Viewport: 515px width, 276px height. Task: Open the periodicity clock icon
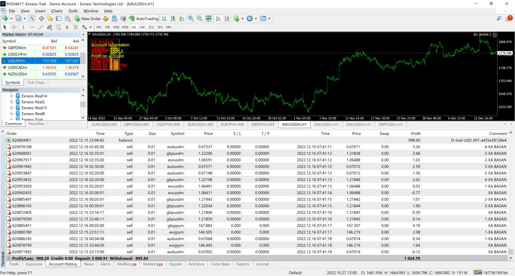(x=250, y=19)
